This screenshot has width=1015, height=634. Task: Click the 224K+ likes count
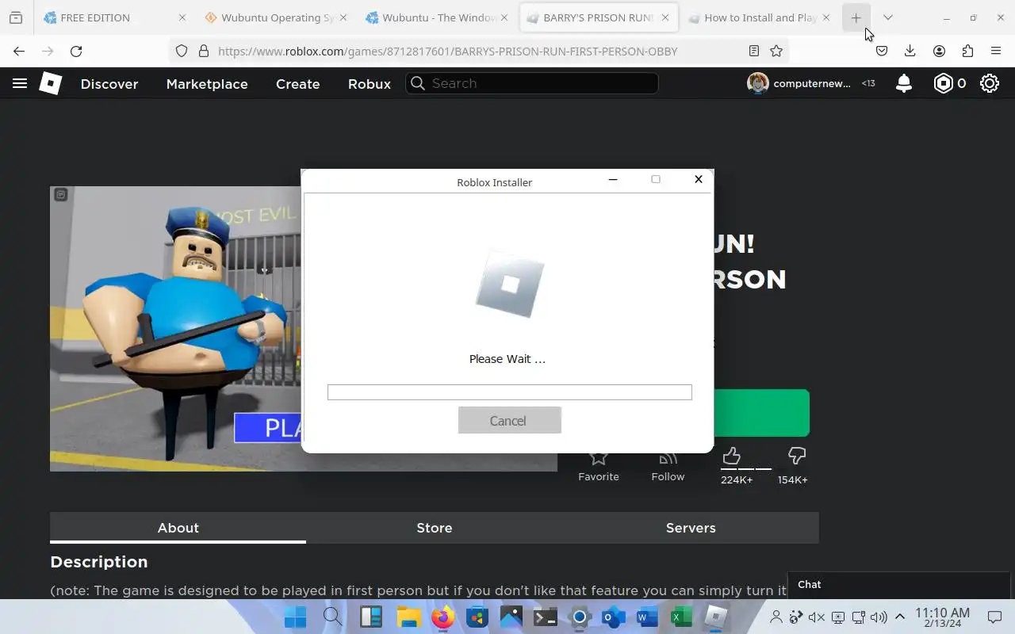click(x=737, y=479)
